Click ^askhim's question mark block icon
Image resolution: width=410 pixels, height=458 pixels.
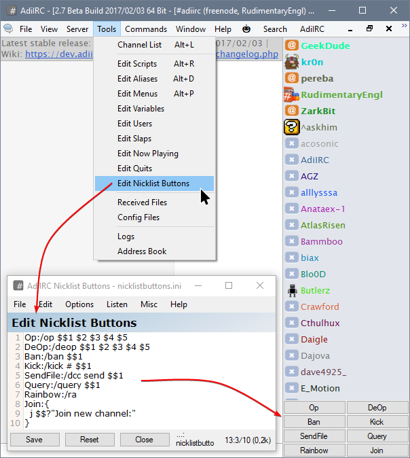click(x=291, y=127)
